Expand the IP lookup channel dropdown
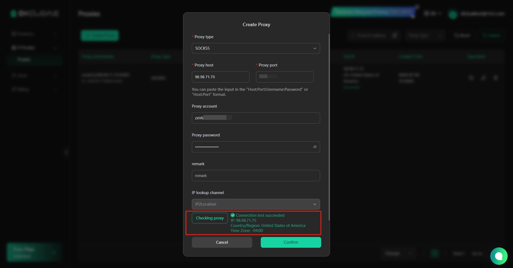Screen dimensions: 513x268 (x=256, y=204)
